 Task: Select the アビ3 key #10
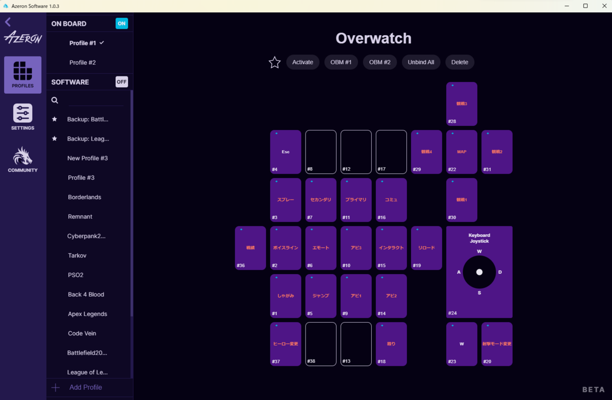(x=356, y=248)
